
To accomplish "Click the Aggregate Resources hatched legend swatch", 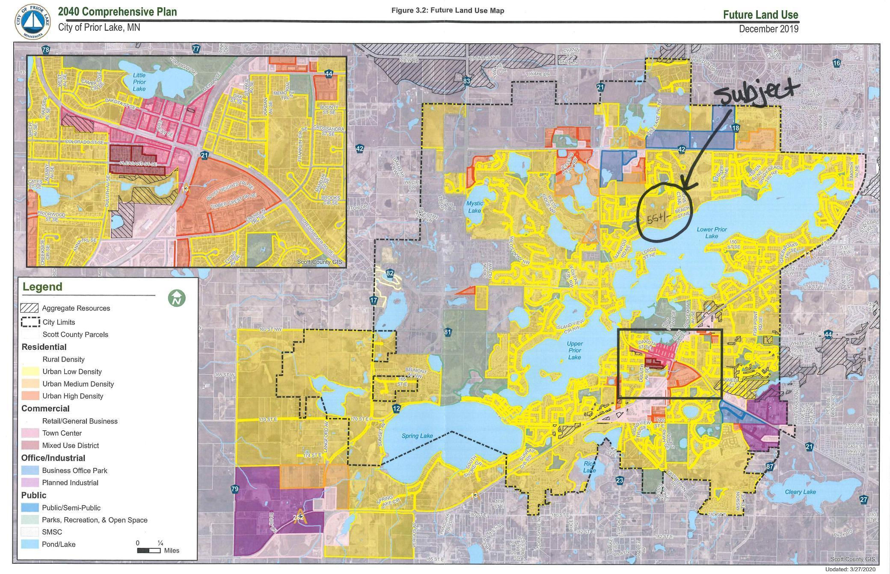I will (30, 308).
